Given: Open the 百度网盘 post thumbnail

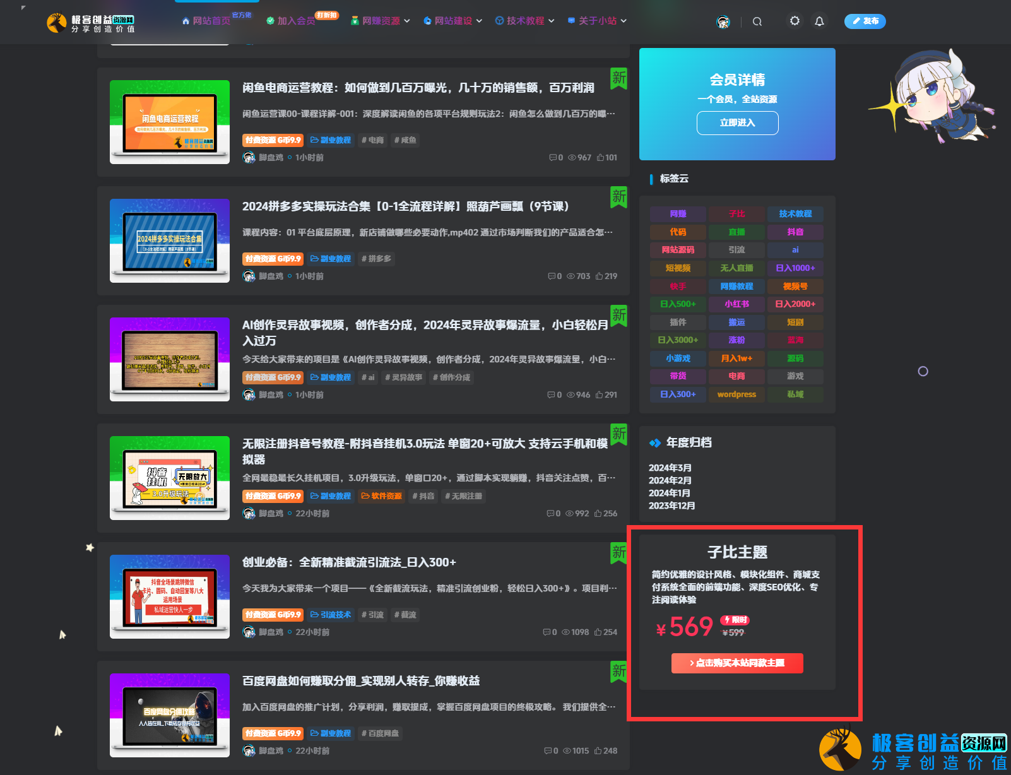Looking at the screenshot, I should pos(170,716).
